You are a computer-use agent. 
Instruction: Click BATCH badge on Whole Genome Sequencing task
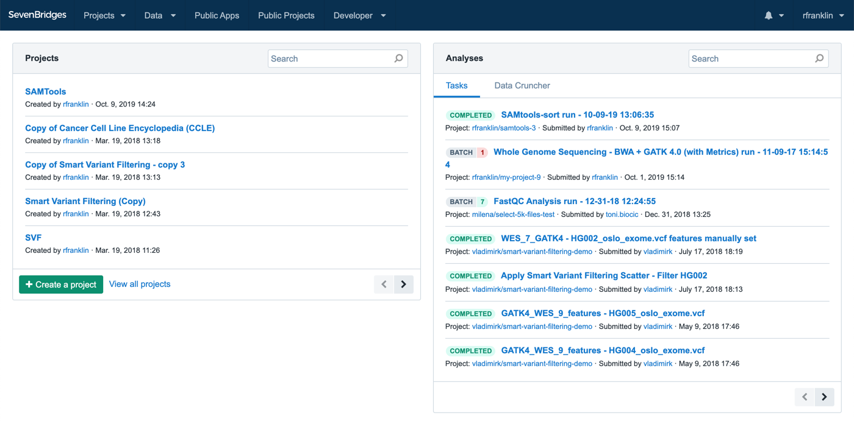click(x=461, y=152)
